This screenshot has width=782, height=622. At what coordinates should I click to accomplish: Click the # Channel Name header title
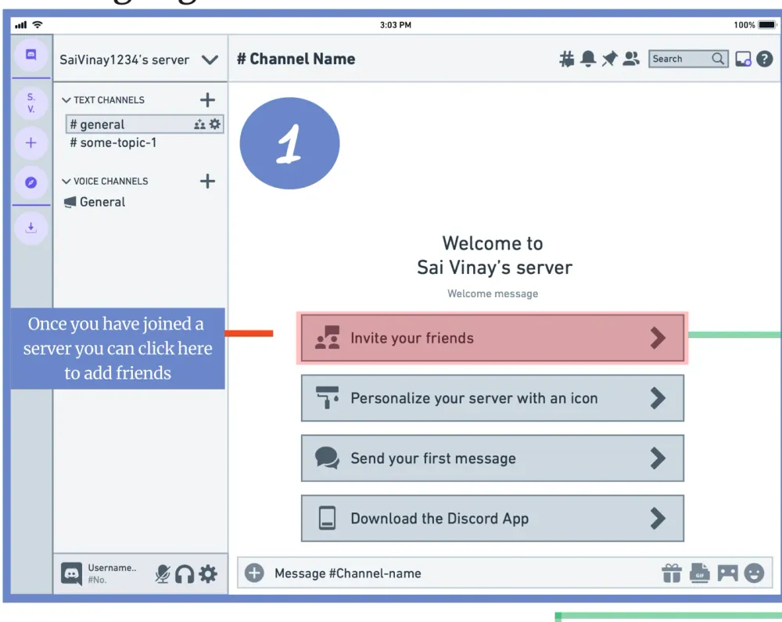point(296,59)
